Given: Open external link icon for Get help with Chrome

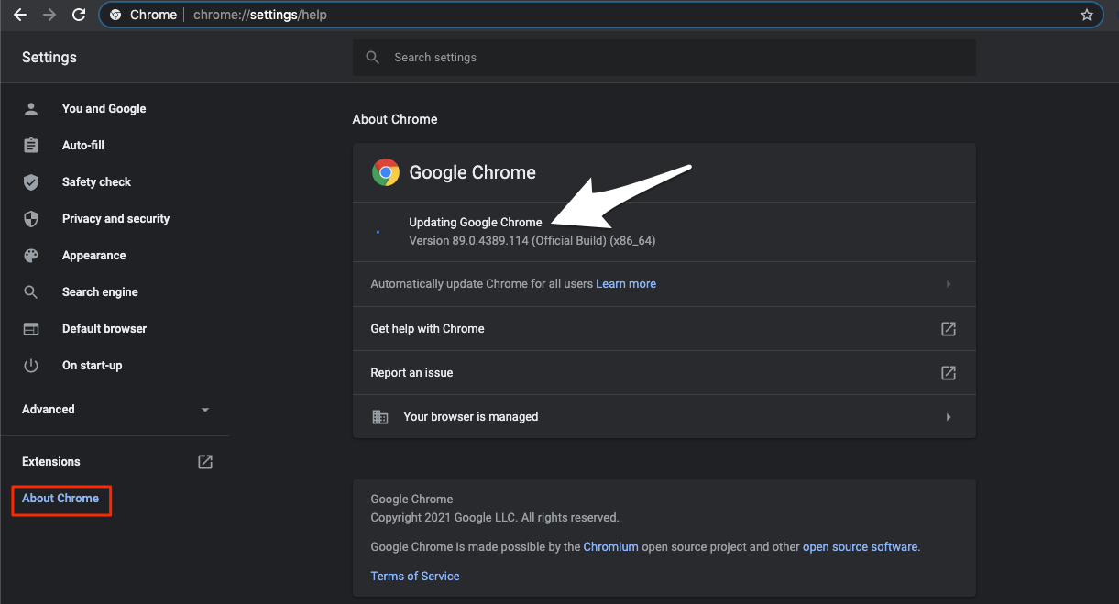Looking at the screenshot, I should (949, 329).
